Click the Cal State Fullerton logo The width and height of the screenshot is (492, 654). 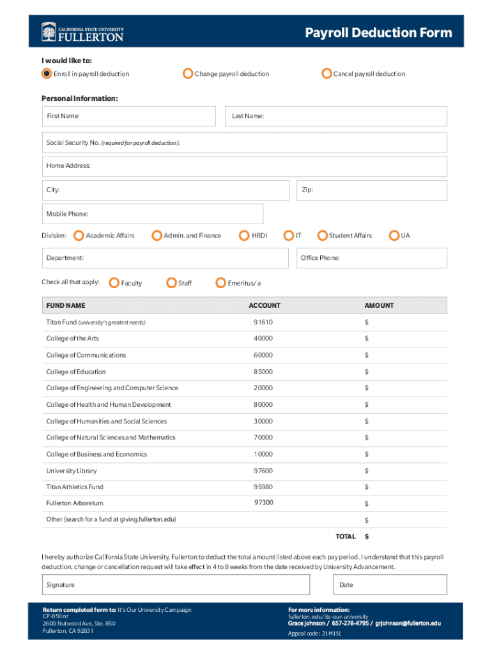pyautogui.click(x=82, y=33)
